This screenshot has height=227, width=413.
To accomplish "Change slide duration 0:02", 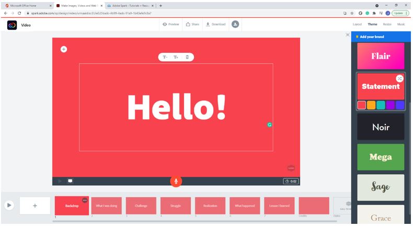I will 291,181.
